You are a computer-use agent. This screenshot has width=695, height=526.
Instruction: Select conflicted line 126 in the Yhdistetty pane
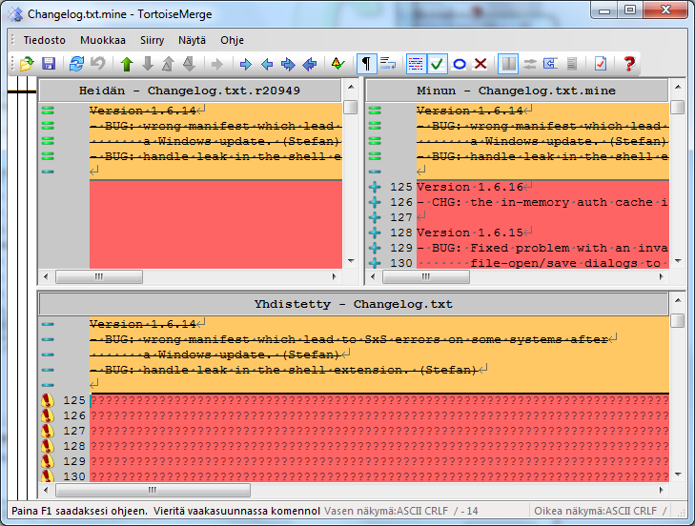(x=379, y=415)
